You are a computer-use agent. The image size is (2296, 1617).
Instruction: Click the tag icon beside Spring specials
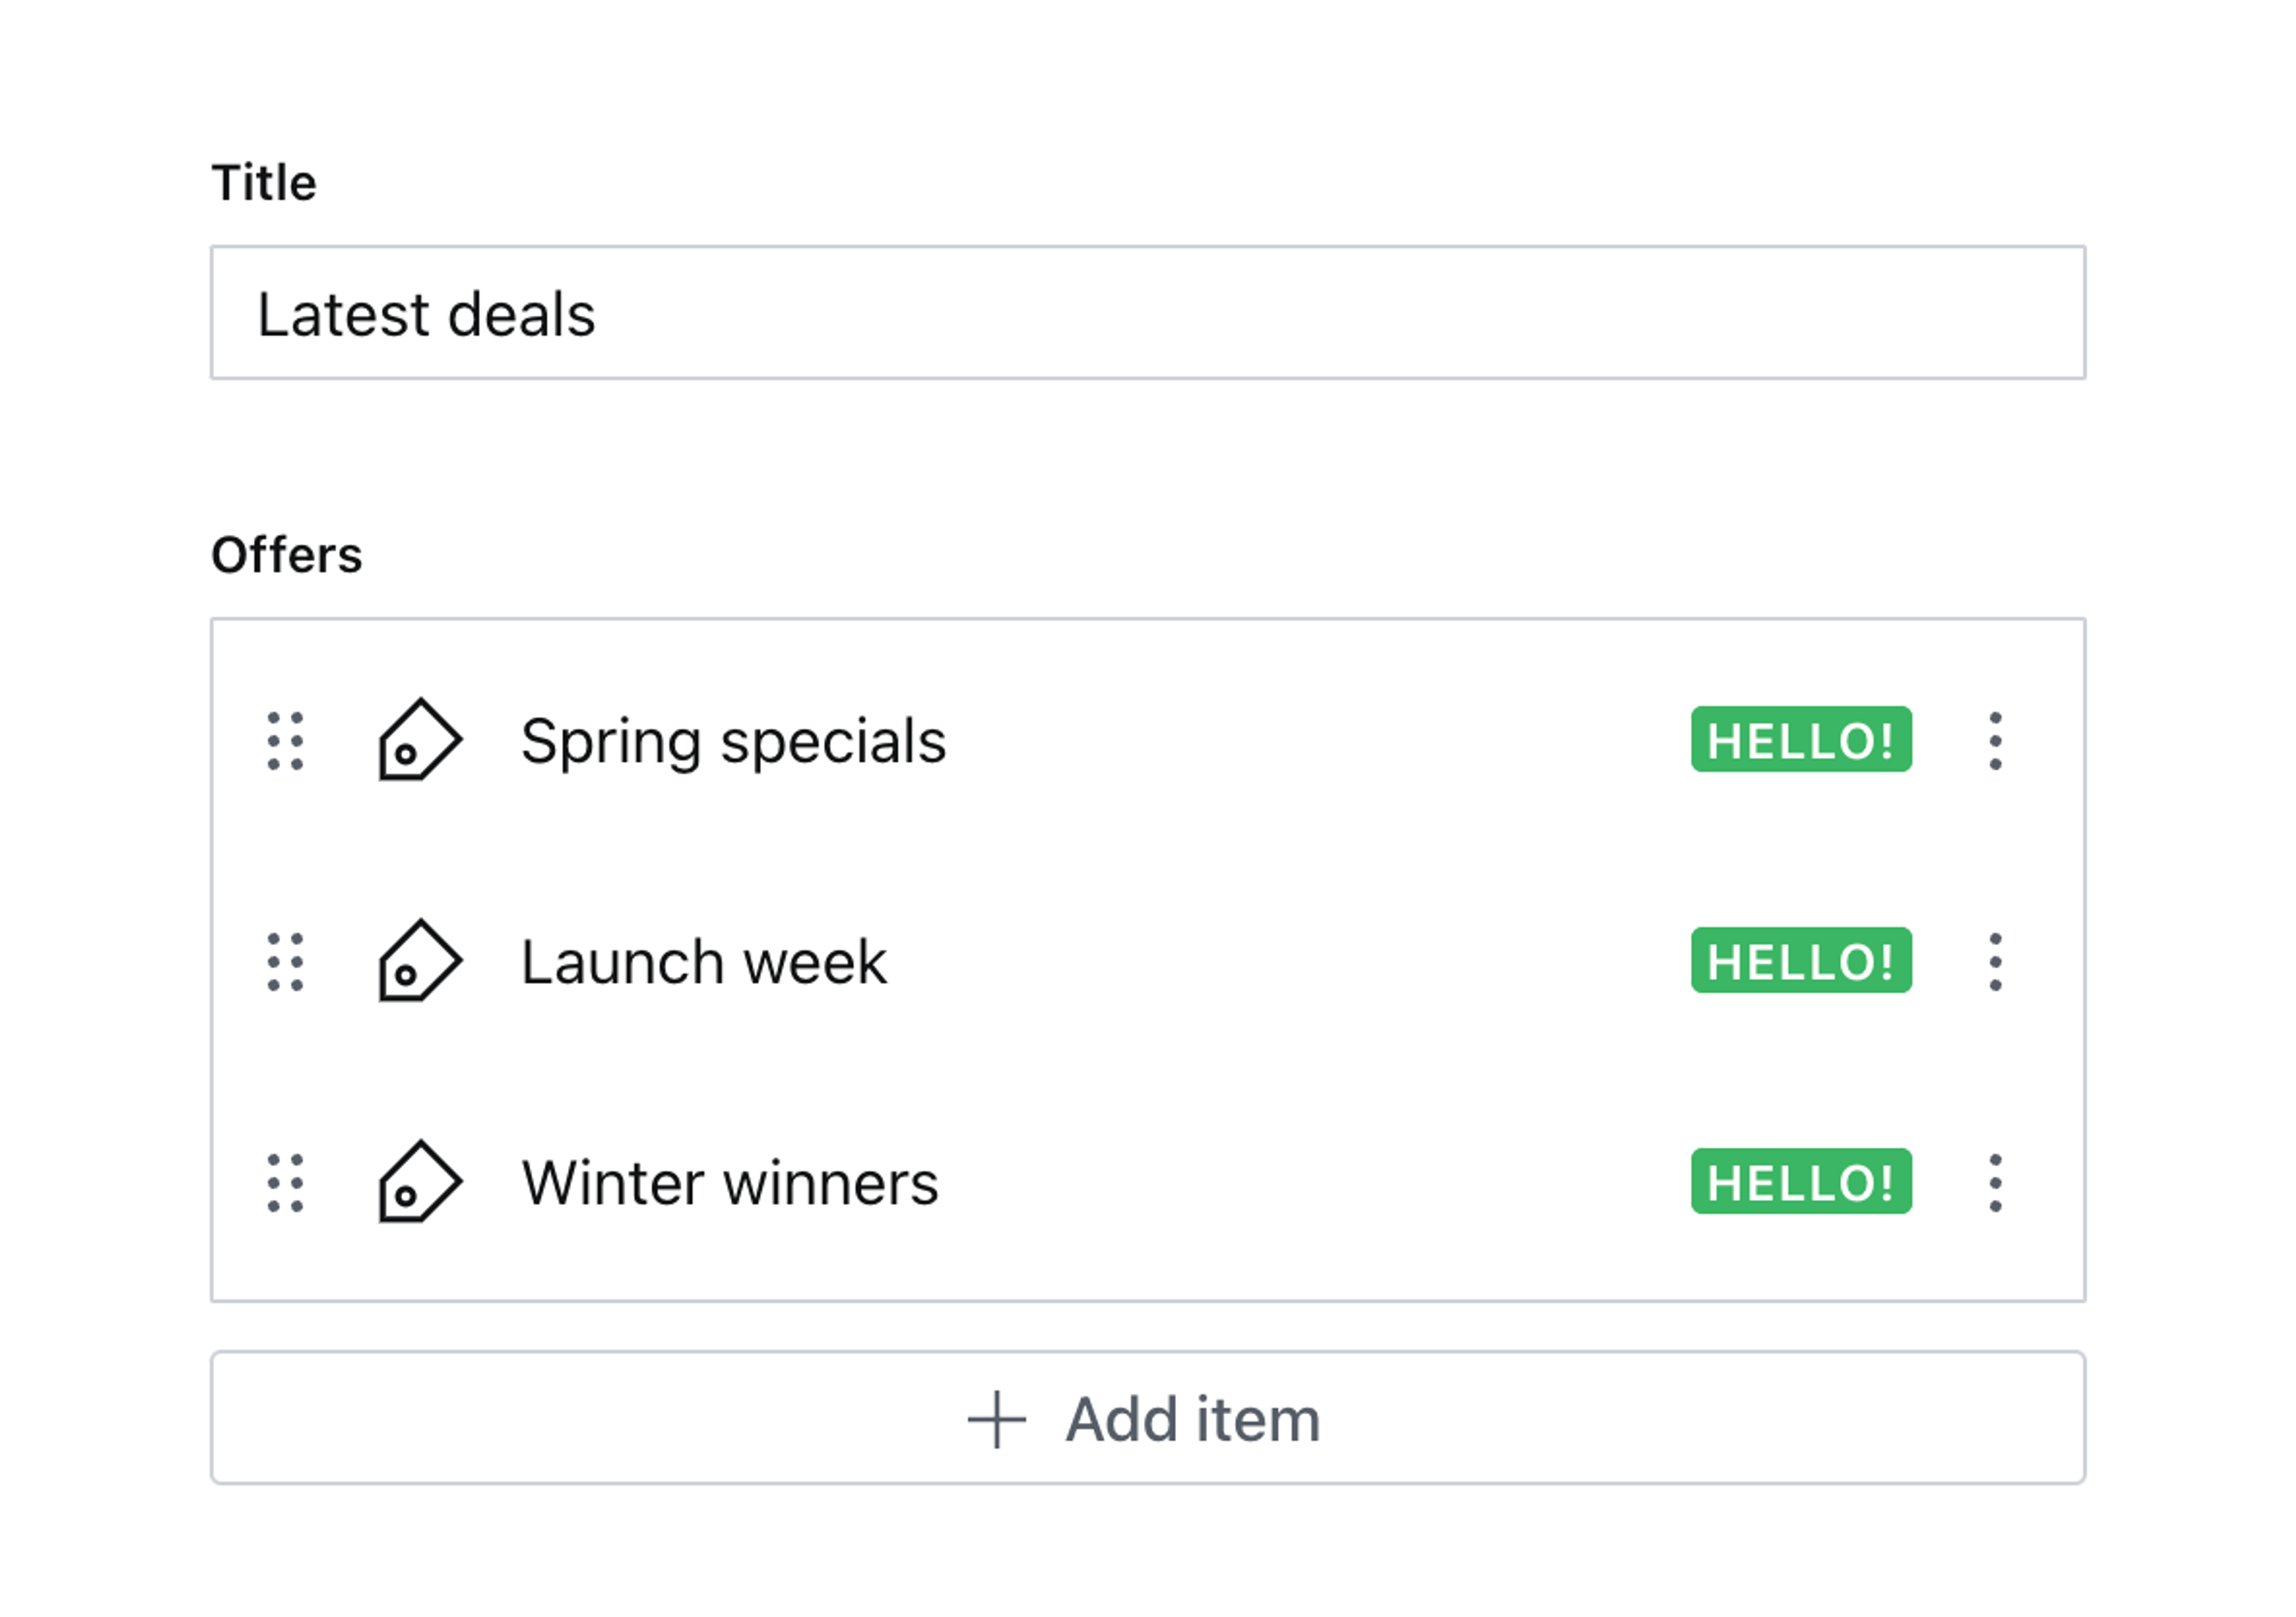click(x=419, y=740)
